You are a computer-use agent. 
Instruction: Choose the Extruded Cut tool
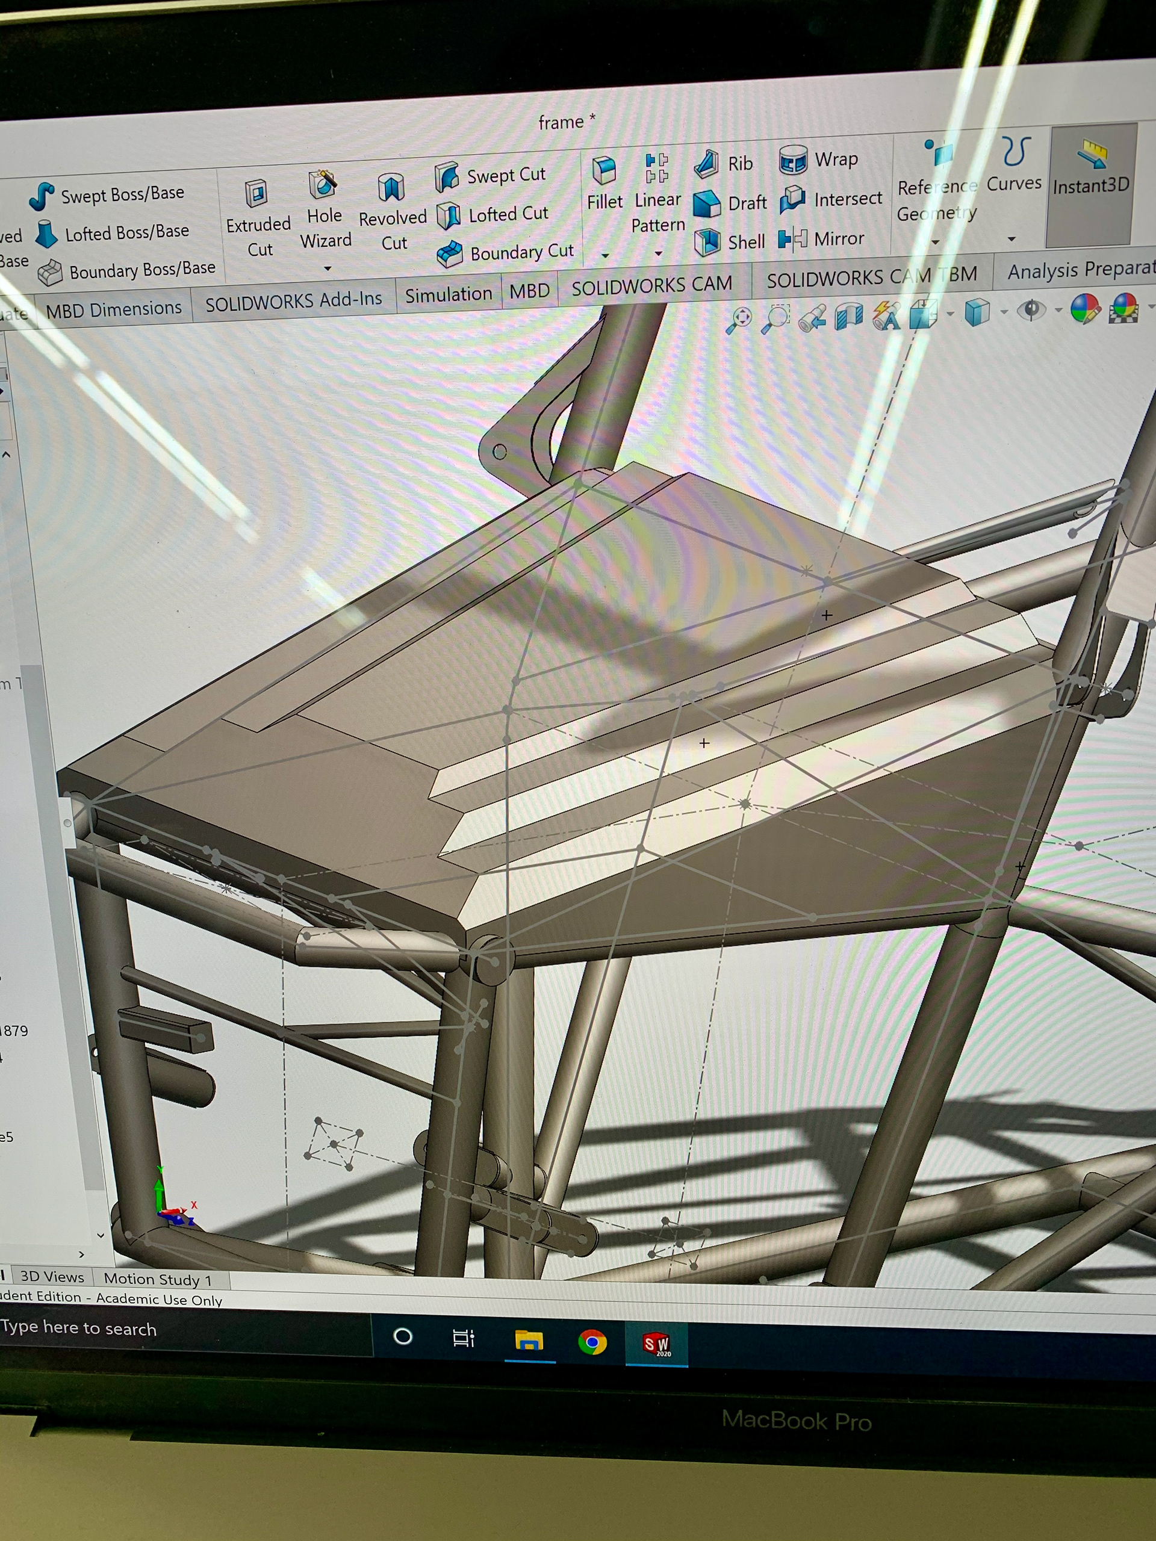click(x=257, y=194)
